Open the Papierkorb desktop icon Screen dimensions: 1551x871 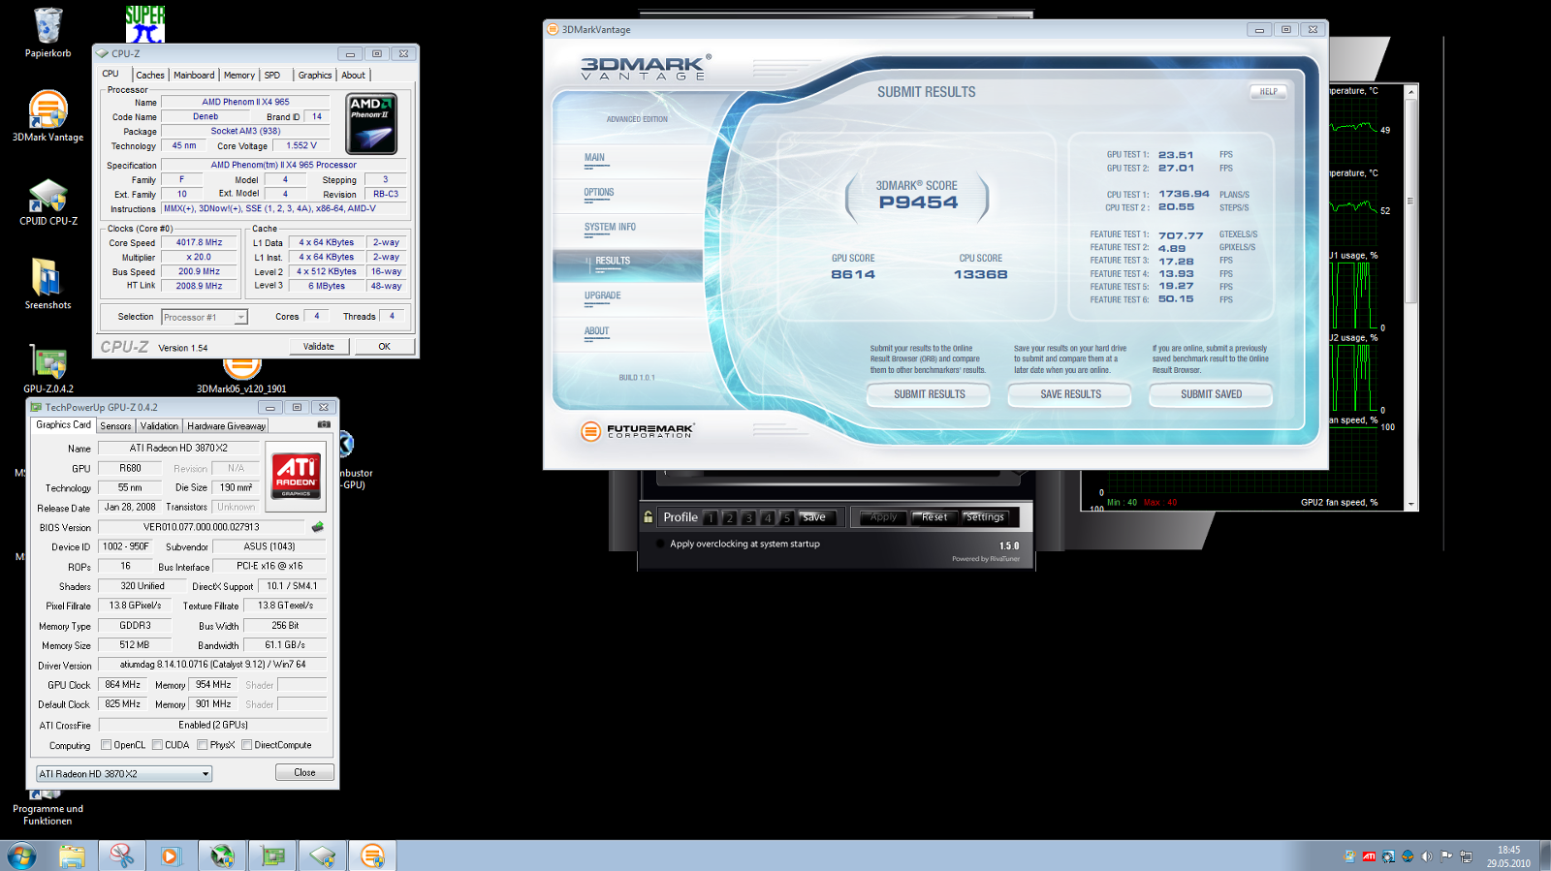coord(47,33)
